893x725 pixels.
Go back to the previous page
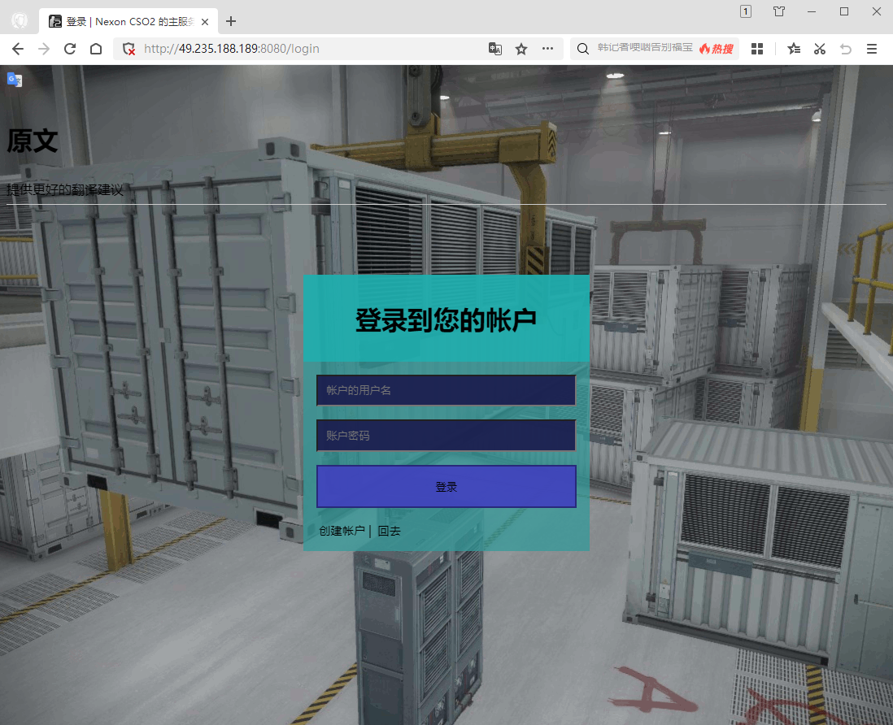[x=18, y=49]
